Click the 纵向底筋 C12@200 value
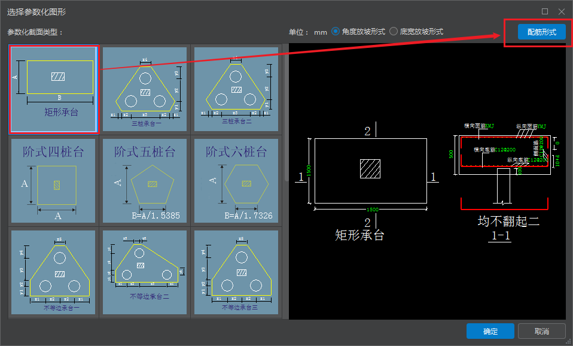This screenshot has width=573, height=346. point(538,160)
